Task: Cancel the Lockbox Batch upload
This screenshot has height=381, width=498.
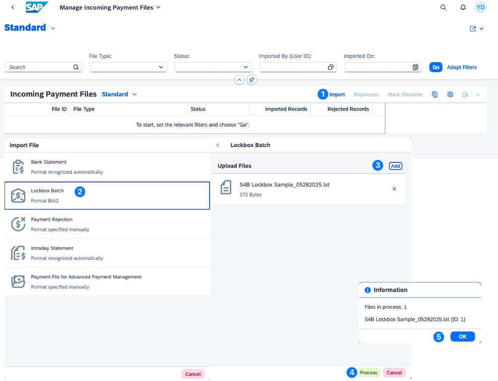Action: (394, 372)
